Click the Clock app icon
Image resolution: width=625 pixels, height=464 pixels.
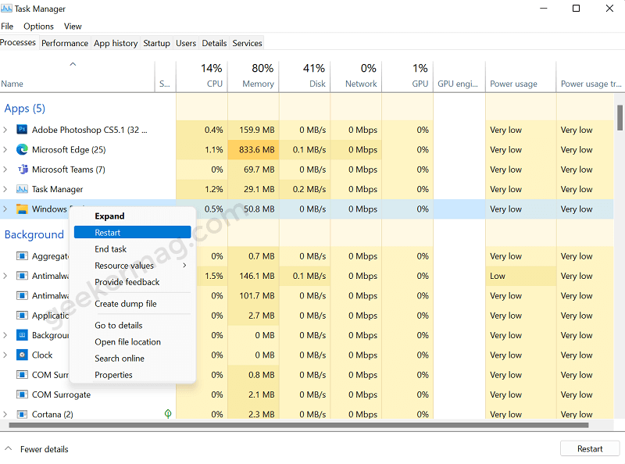pos(22,355)
